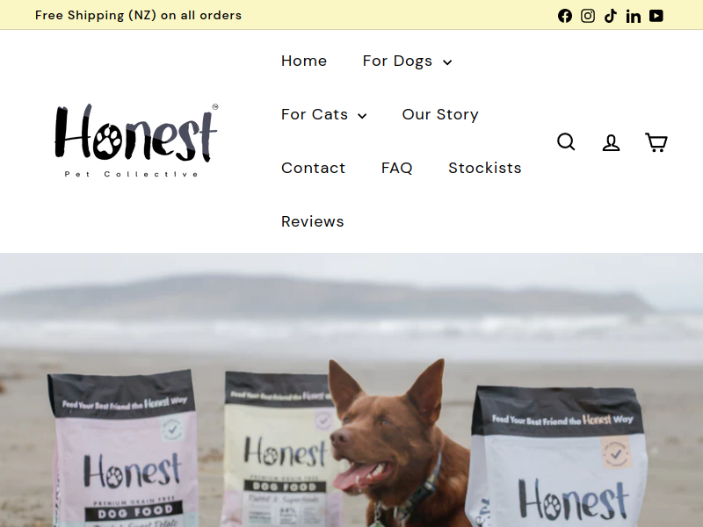This screenshot has height=527, width=703.
Task: Open the Our Story page
Action: point(440,114)
